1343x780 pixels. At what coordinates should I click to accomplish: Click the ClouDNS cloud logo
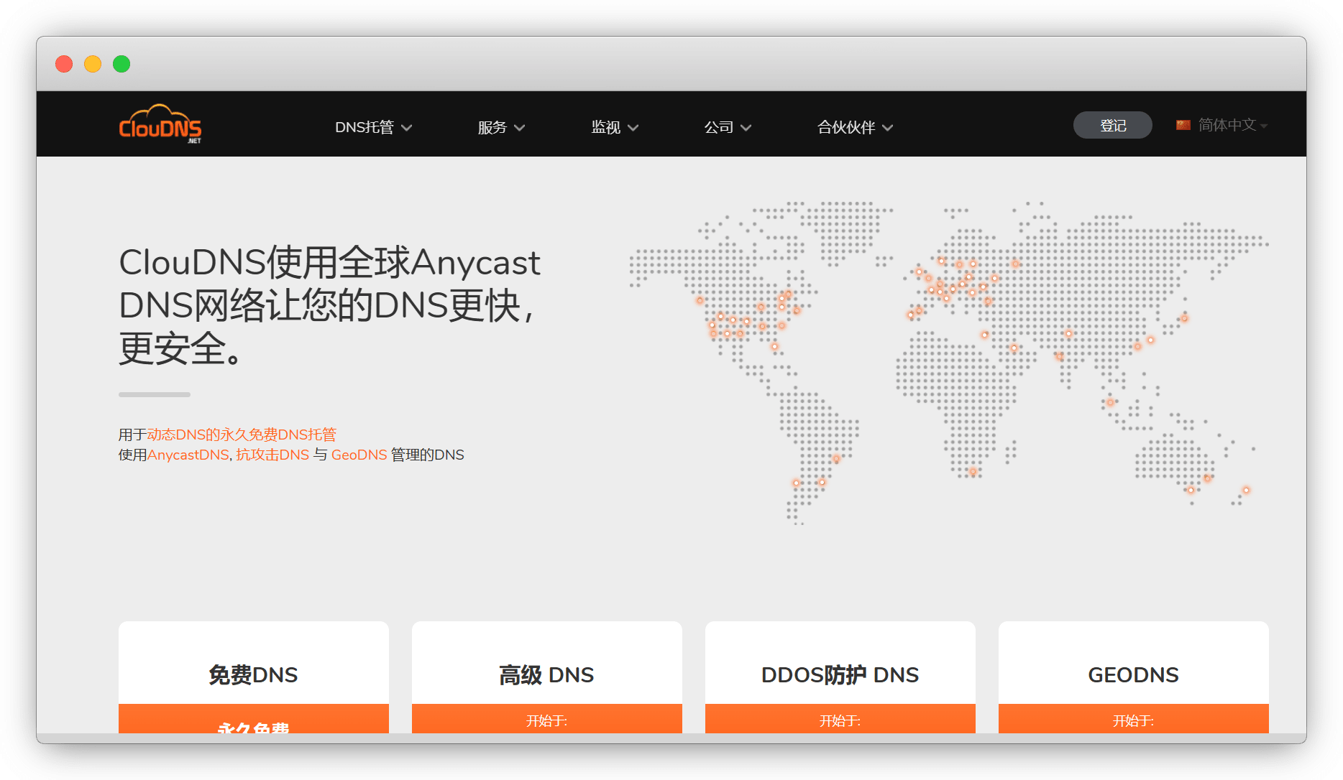point(160,124)
